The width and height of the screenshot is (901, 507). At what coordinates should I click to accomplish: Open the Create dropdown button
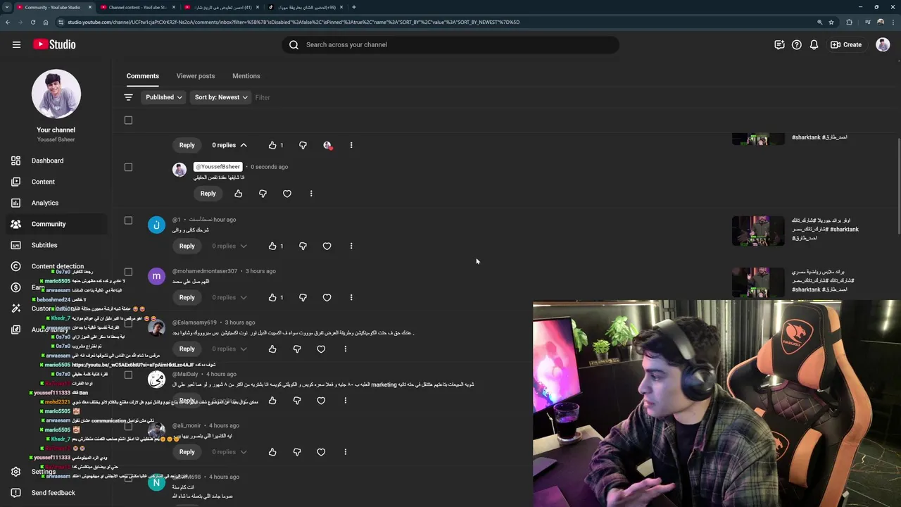click(x=846, y=44)
